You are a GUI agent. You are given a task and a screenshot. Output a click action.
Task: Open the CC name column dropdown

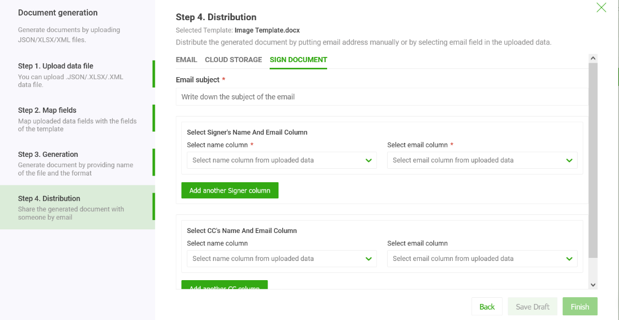coord(274,259)
